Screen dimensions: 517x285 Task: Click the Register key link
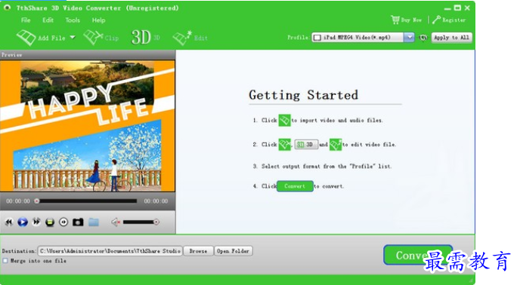point(449,20)
